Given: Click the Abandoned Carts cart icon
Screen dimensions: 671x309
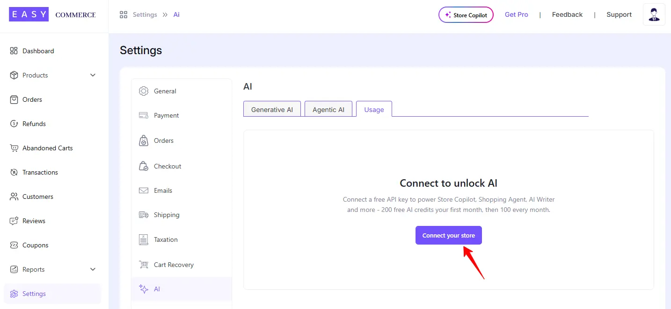Looking at the screenshot, I should pos(14,148).
